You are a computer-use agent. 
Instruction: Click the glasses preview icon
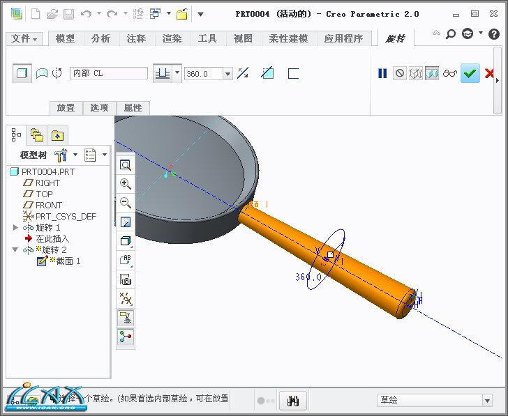[450, 73]
